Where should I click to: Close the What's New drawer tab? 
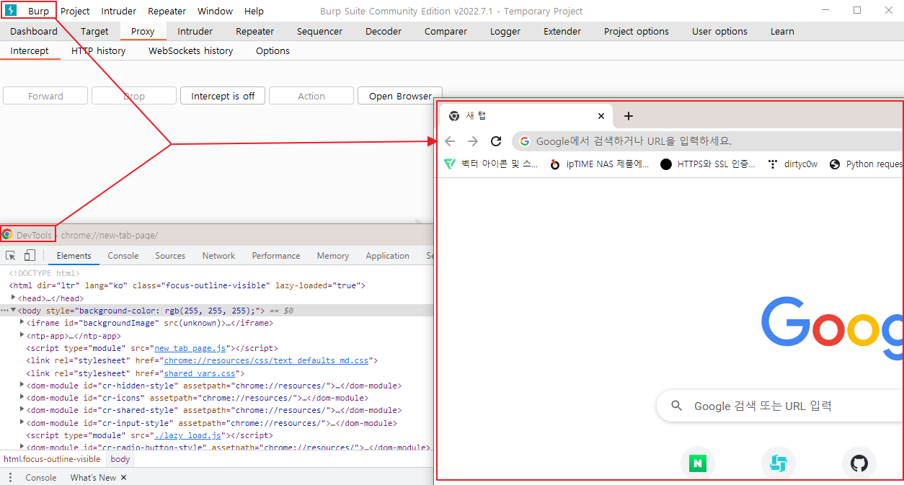123,478
